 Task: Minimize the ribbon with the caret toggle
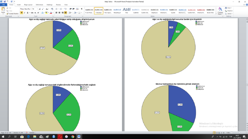pyautogui.click(x=244, y=5)
